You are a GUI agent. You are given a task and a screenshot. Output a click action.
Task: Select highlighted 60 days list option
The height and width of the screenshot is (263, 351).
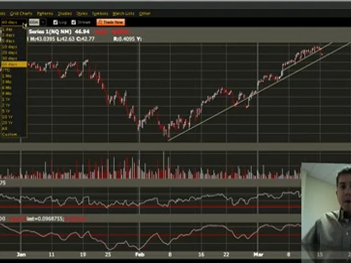[x=14, y=65]
